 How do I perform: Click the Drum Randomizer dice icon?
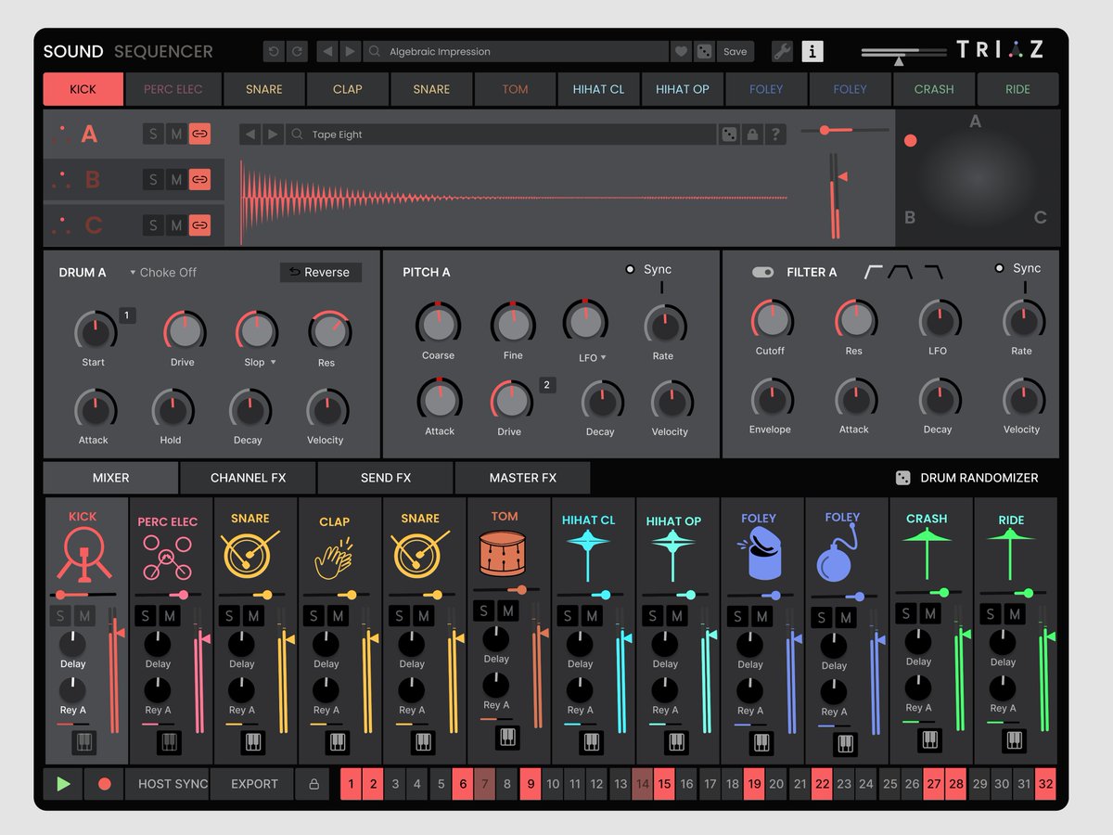(902, 478)
